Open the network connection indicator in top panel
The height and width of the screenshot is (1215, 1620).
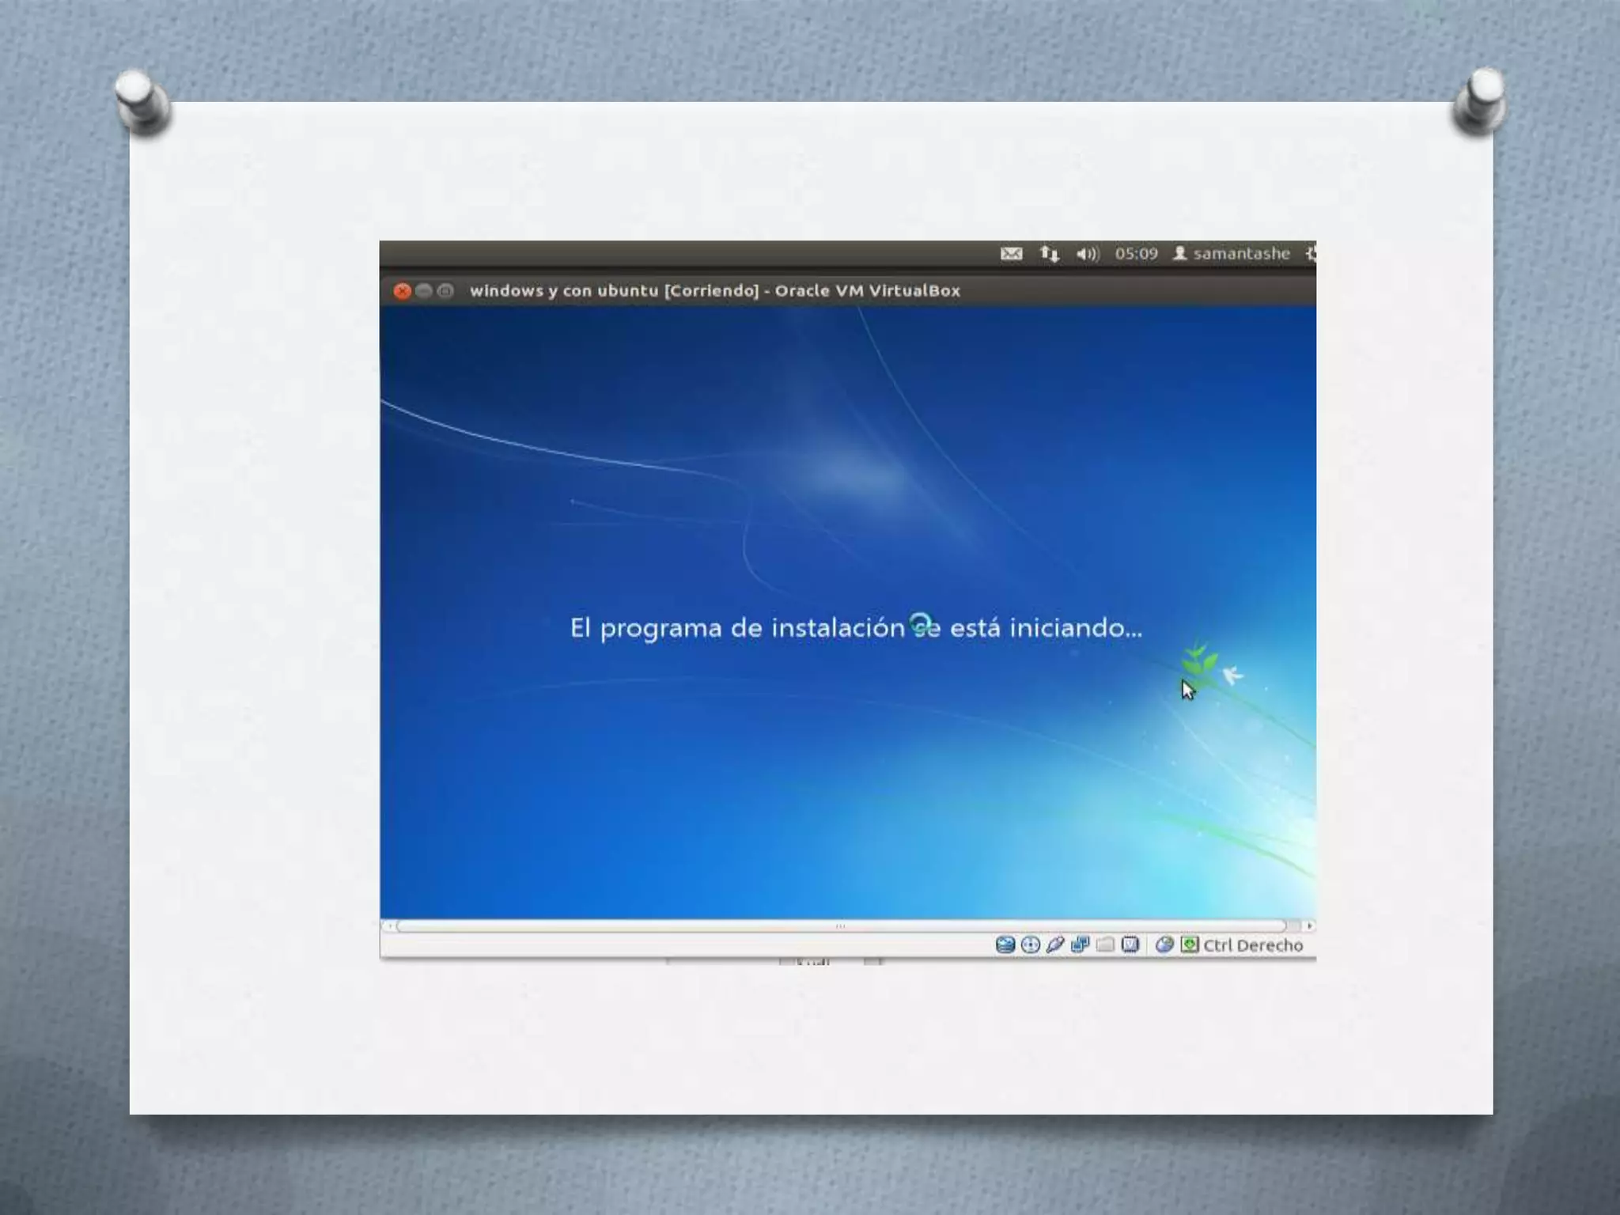point(1050,253)
